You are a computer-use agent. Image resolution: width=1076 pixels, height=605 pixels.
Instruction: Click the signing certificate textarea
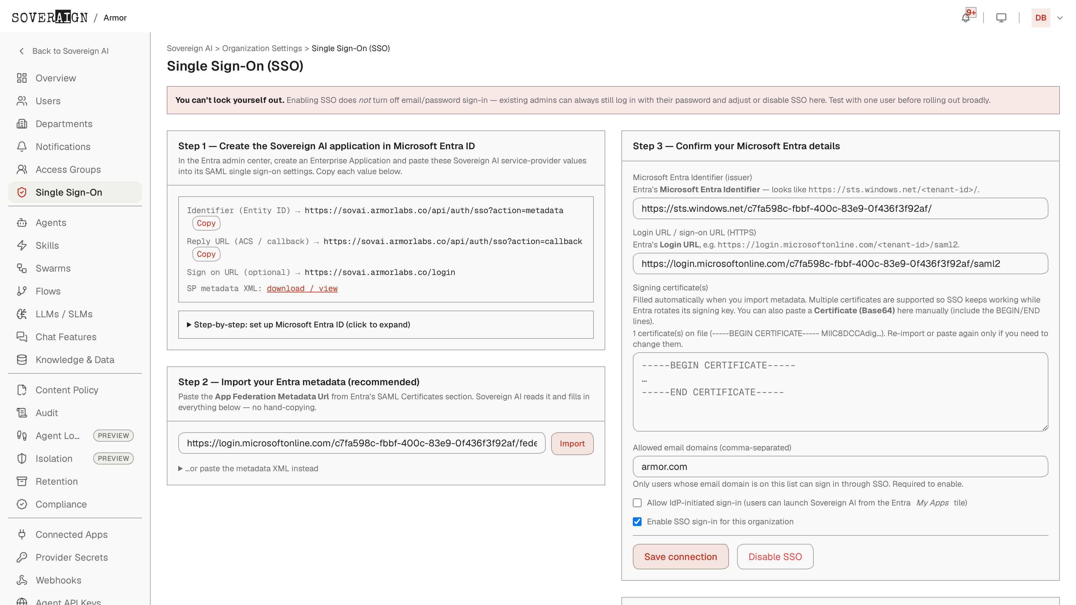pyautogui.click(x=840, y=392)
